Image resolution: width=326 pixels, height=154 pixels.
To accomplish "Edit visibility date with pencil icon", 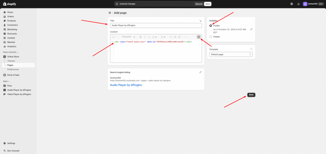I will click(x=251, y=29).
